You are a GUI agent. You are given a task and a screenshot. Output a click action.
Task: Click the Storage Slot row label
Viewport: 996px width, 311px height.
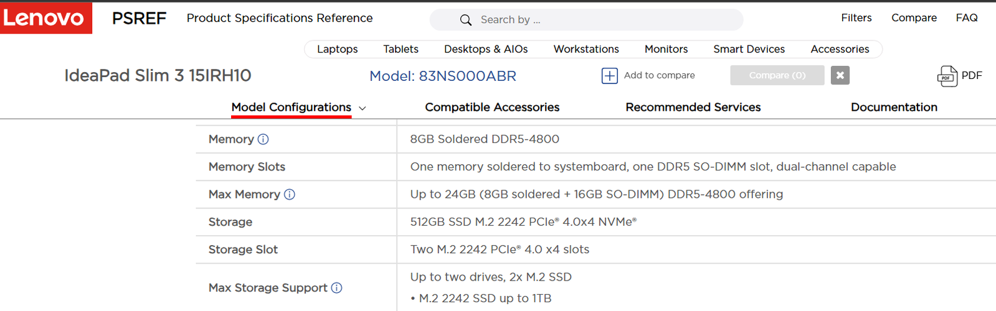coord(243,249)
